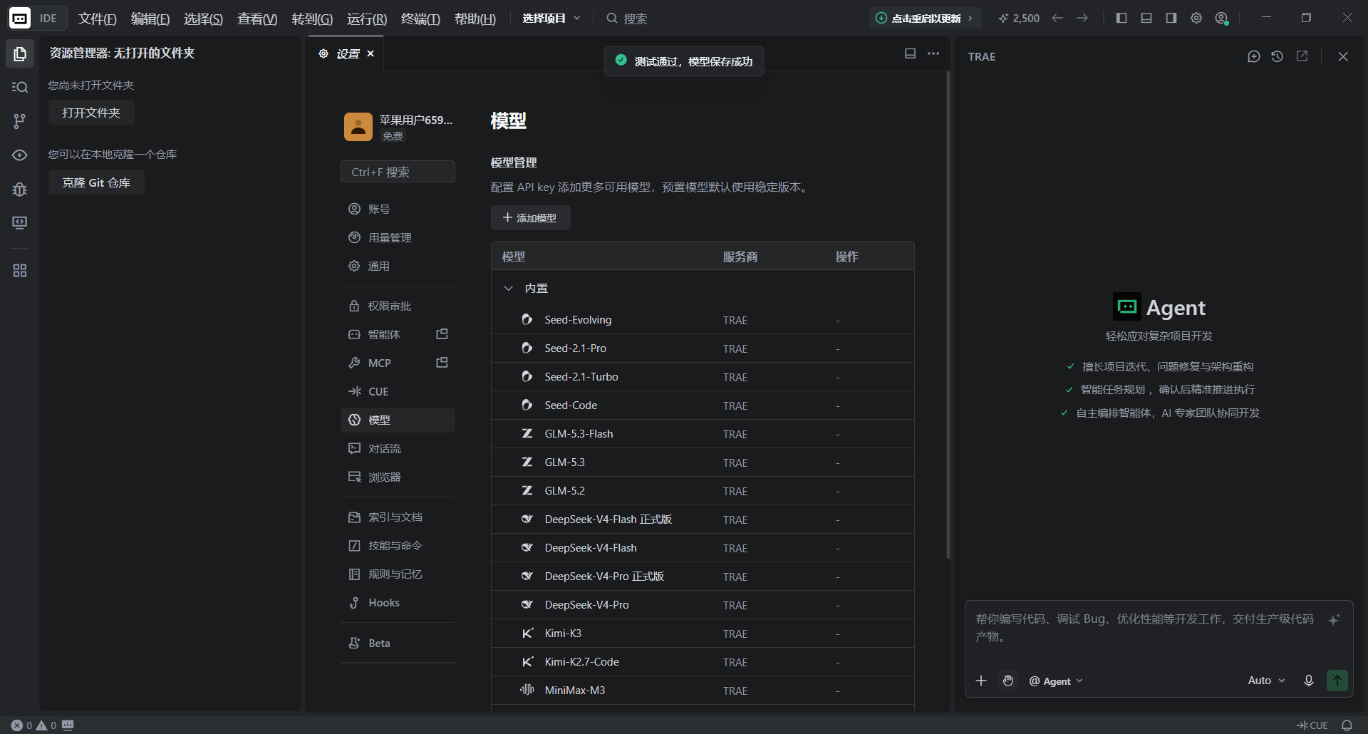Viewport: 1368px width, 734px height.
Task: Open the remote monitor icon in the activity bar
Action: click(20, 222)
